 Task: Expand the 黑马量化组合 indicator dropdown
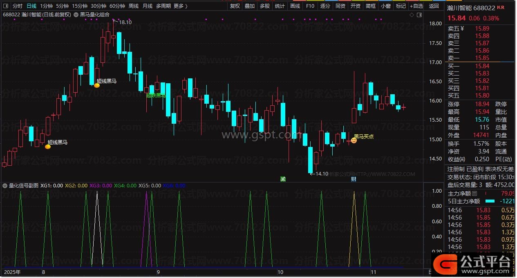(x=76, y=14)
